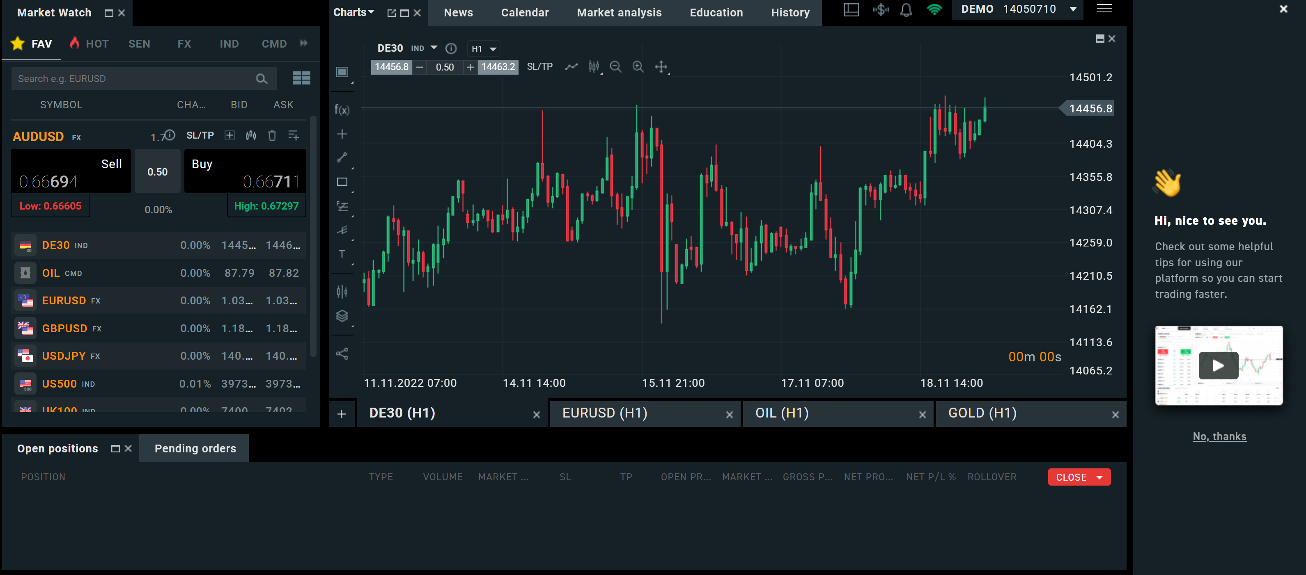The image size is (1306, 575).
Task: Open chart type candlestick selector
Action: point(594,66)
